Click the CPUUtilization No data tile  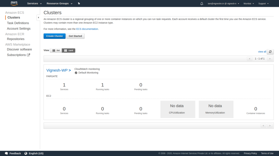pos(178,109)
